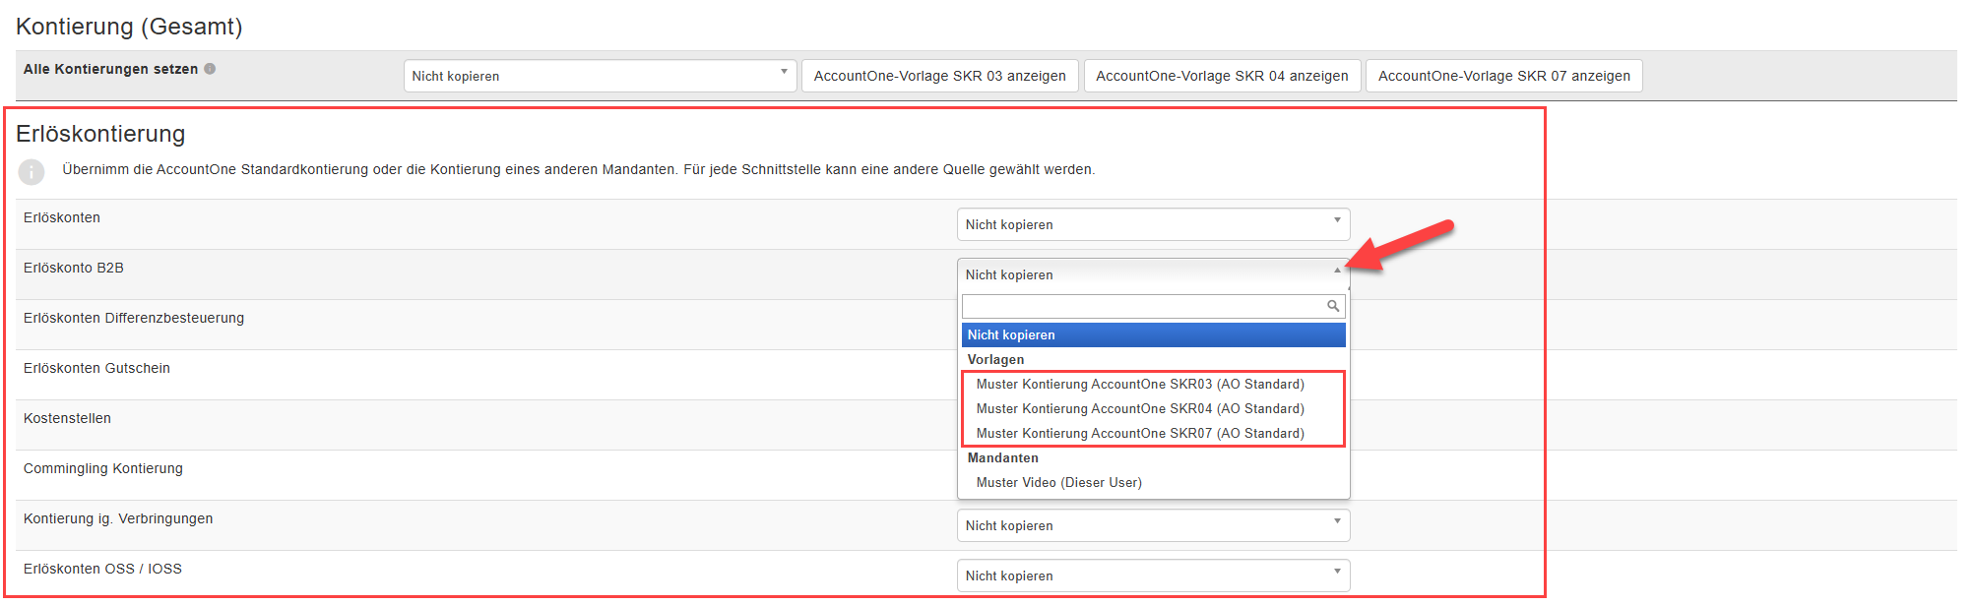Screen dimensions: 1975x605
Task: Open the Erlöskonten OSS / IOSS dropdown
Action: pyautogui.click(x=1153, y=575)
